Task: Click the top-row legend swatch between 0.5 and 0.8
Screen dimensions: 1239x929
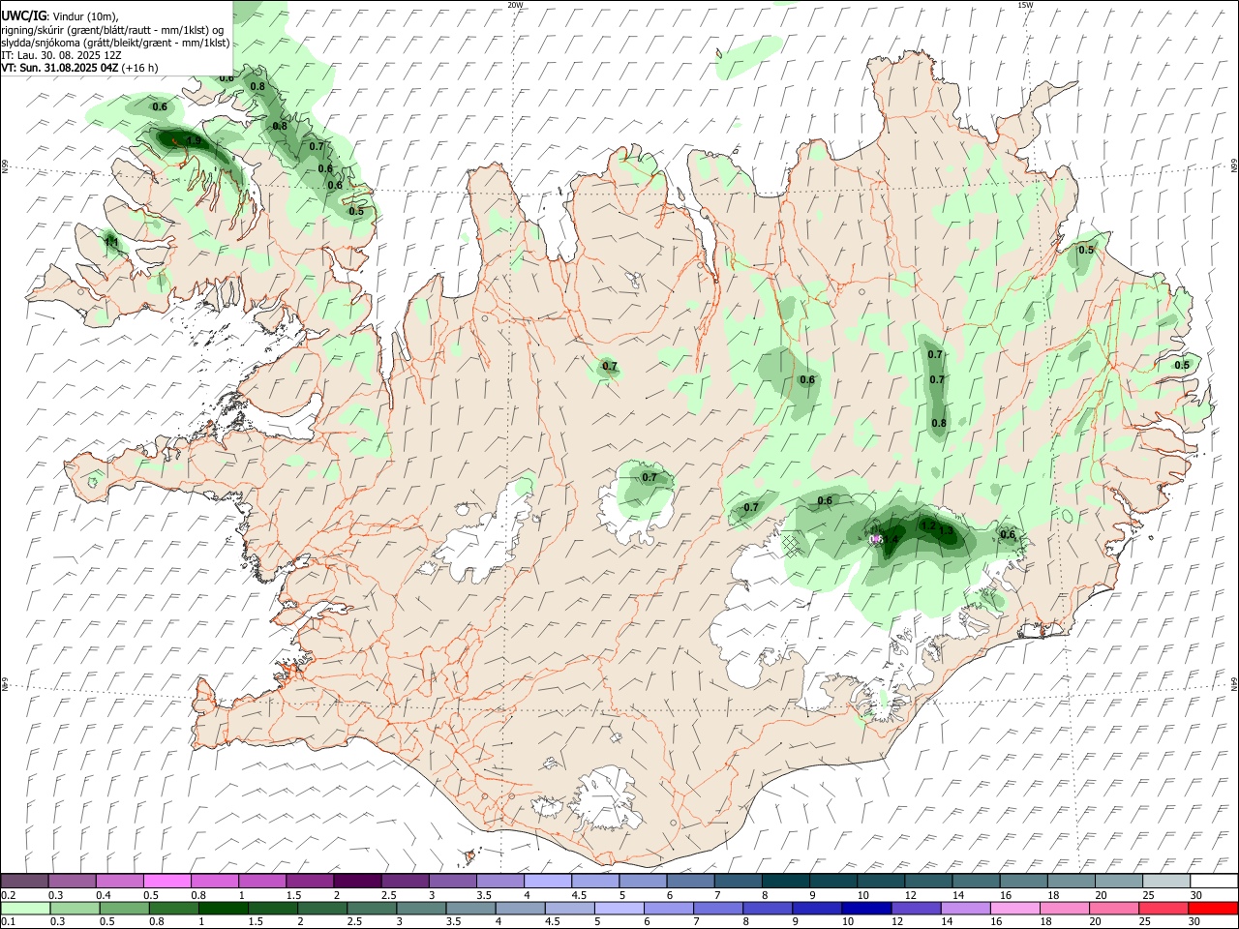Action: (x=167, y=882)
